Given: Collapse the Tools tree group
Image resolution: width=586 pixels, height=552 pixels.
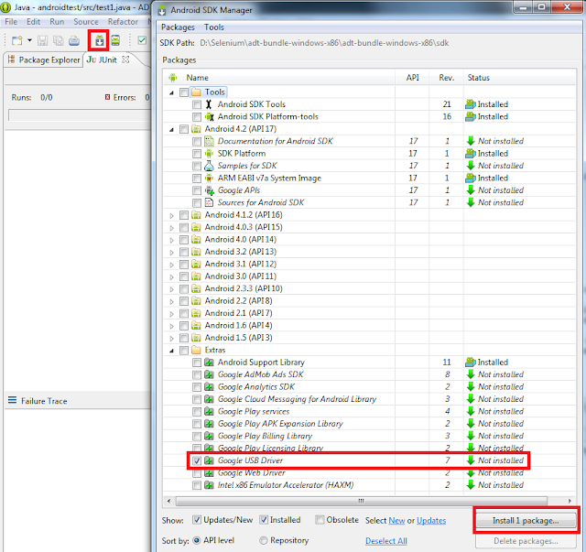Looking at the screenshot, I should tap(171, 92).
